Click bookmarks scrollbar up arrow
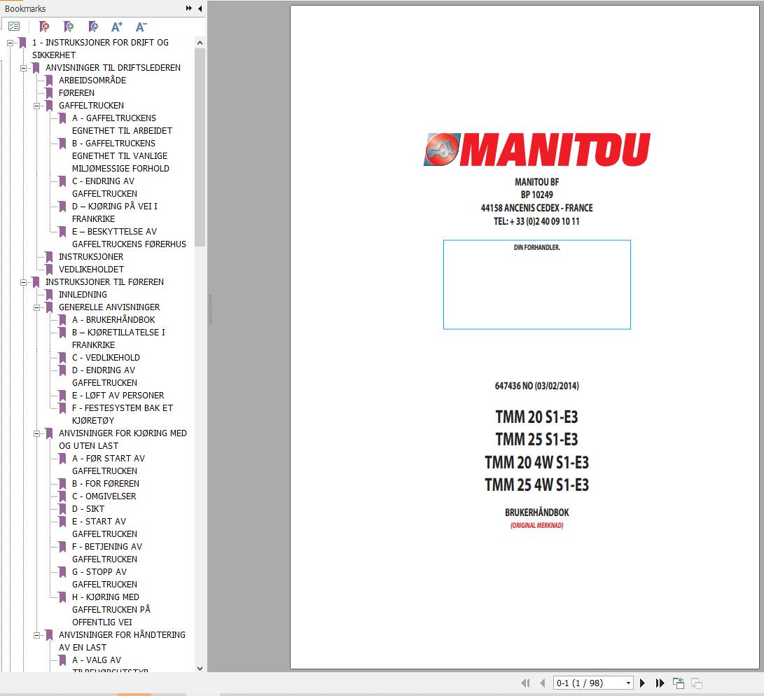764x696 pixels. 200,43
